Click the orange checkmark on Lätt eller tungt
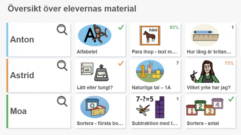Screen dimensions: 241x135 [x=121, y=63]
